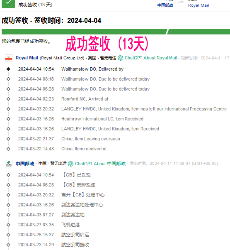
Task: Open the 中国邮政 carrier name link
Action: [25, 164]
